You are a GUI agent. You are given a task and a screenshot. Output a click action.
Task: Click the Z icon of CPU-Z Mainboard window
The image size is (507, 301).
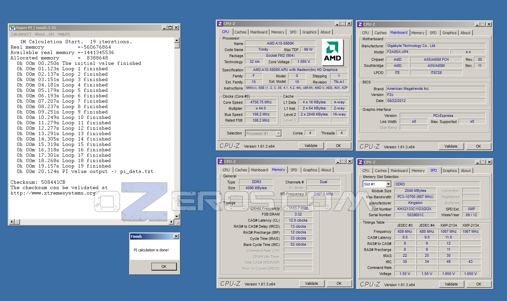(360, 24)
